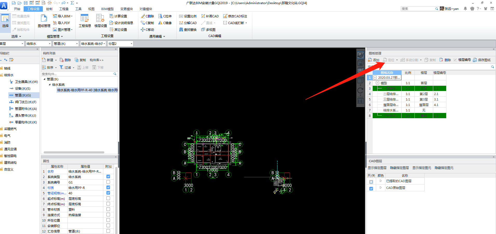Image resolution: width=496 pixels, height=234 pixels.
Task: Click the notification bell icon
Action: click(465, 9)
